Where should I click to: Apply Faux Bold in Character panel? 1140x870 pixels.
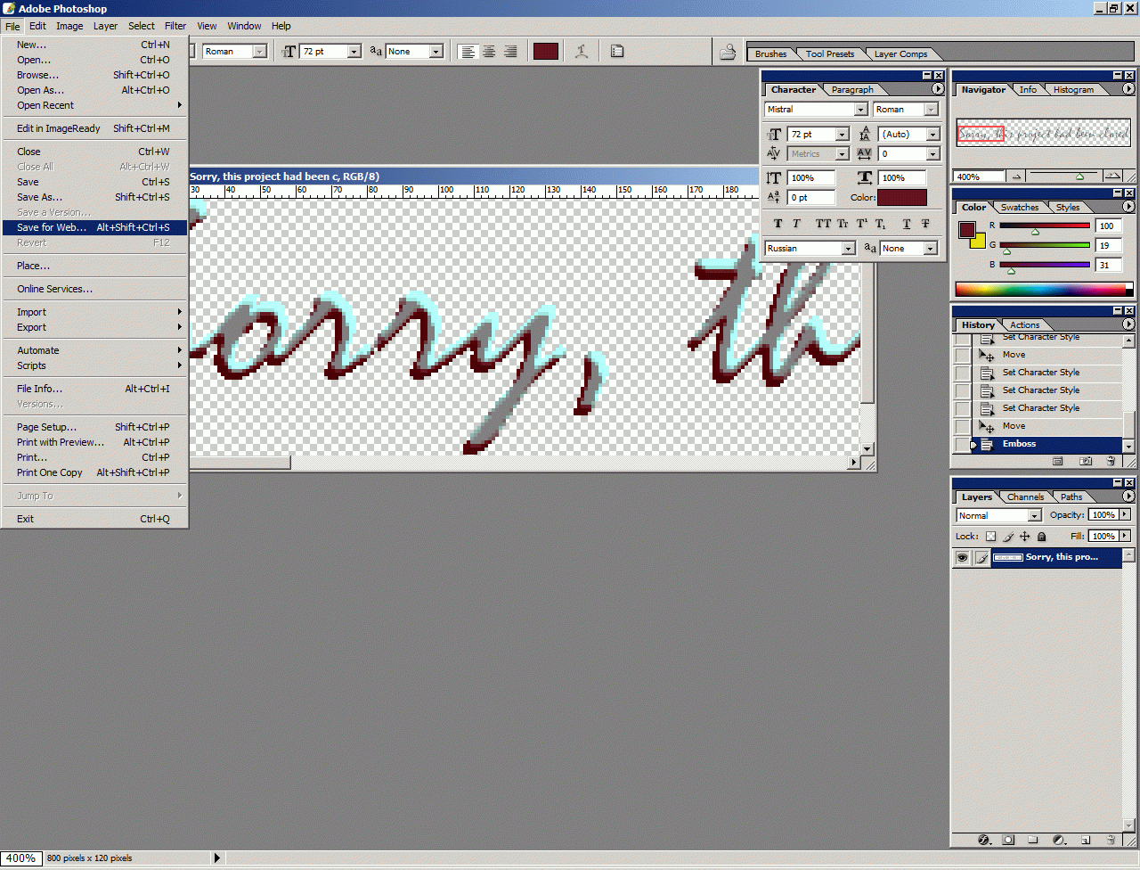pos(778,224)
